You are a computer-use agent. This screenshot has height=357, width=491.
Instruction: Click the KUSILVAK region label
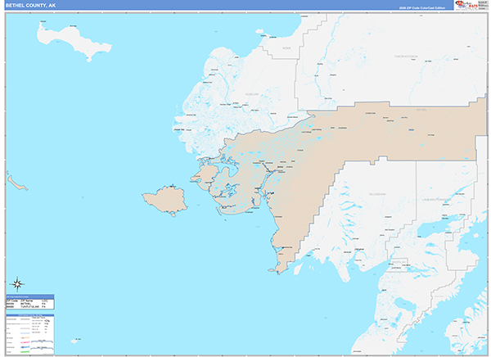tap(252, 94)
